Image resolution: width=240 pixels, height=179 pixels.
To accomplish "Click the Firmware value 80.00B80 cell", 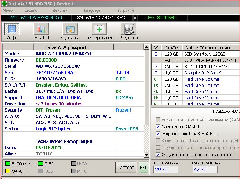I will point(74,60).
